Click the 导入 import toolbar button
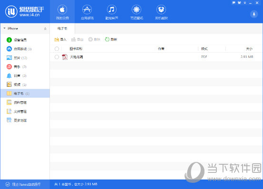 [60, 39]
